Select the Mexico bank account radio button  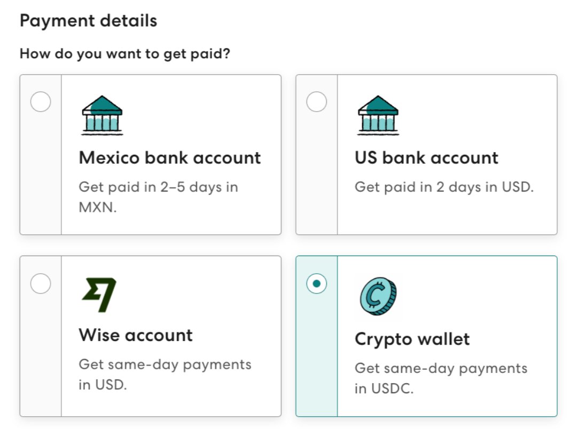[41, 101]
